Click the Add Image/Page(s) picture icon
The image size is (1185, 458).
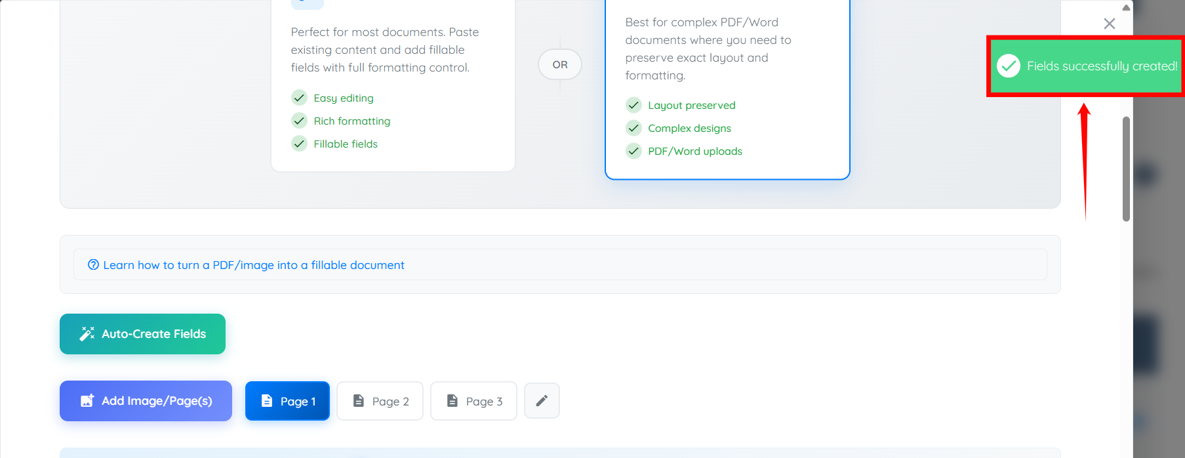tap(87, 401)
